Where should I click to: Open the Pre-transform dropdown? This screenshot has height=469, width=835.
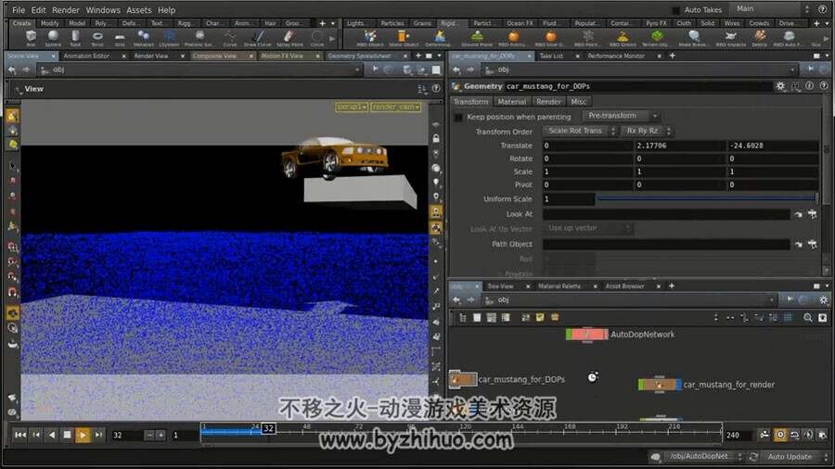[621, 116]
